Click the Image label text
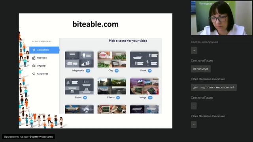Screen dimensions: 253x142 [x=143, y=97]
